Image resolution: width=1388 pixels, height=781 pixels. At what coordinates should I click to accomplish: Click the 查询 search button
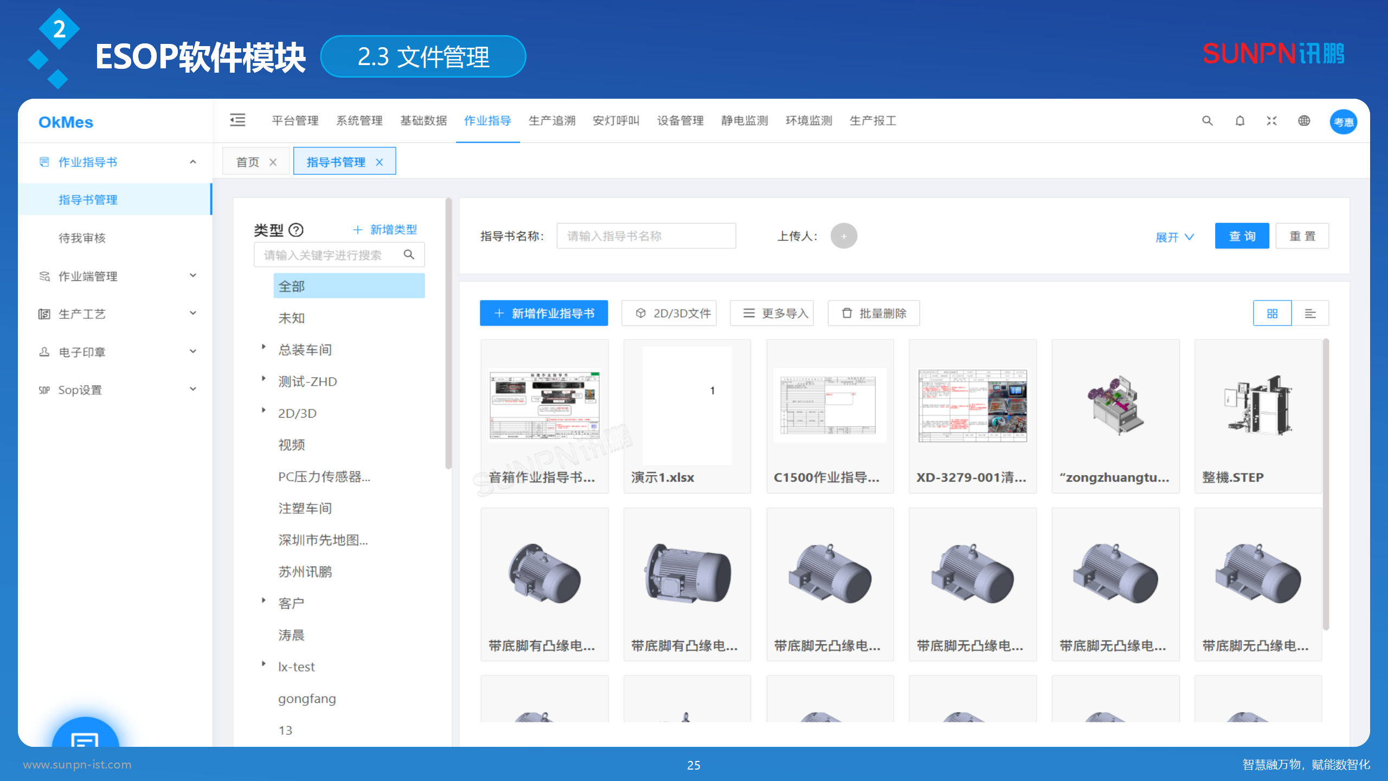[x=1242, y=235]
